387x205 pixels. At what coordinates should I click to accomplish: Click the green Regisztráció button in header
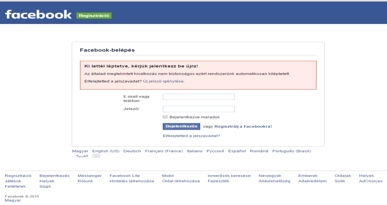coord(94,15)
